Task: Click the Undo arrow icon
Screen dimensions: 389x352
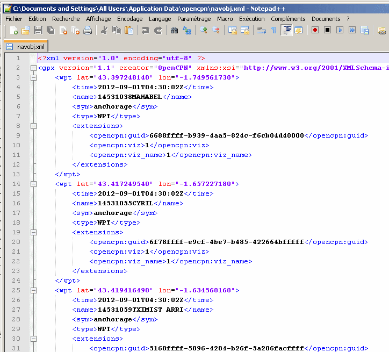Action: [146, 31]
